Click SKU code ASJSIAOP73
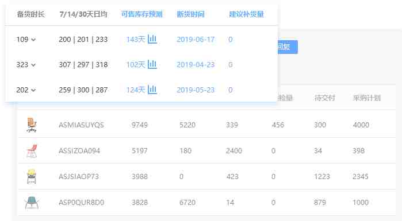This screenshot has width=402, height=221. click(79, 176)
